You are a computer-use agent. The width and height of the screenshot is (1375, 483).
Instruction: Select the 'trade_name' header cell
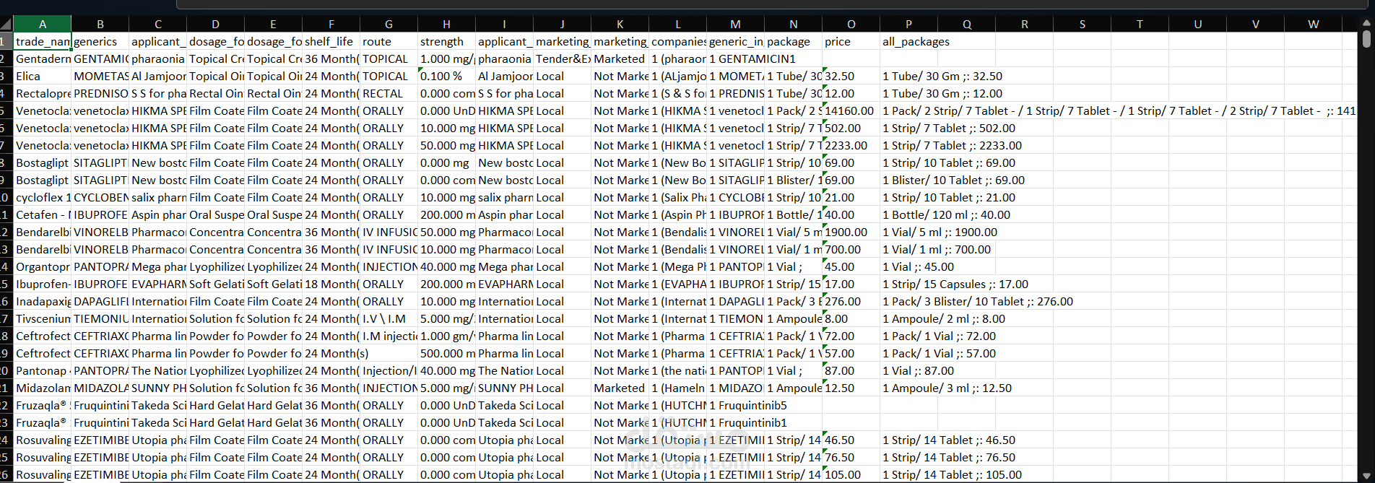pyautogui.click(x=43, y=41)
